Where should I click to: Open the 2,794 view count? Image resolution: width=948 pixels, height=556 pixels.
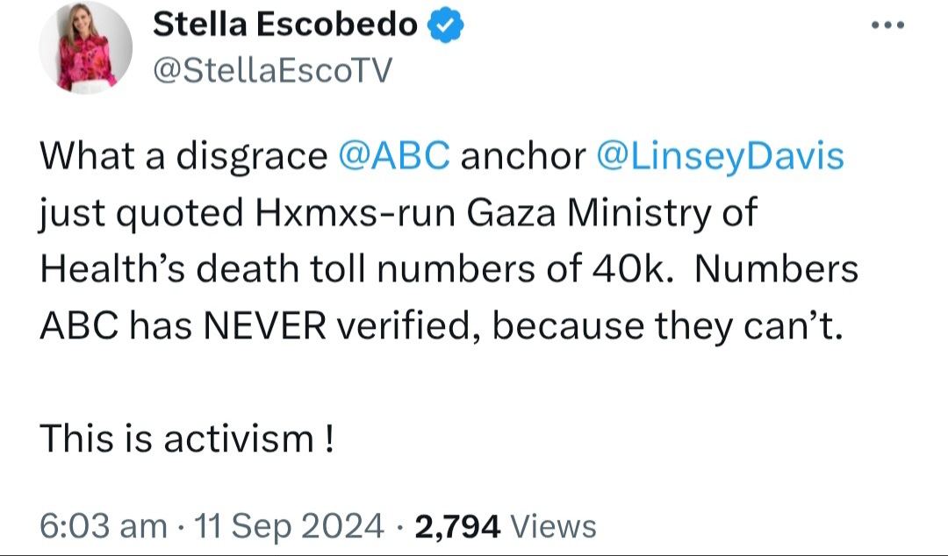(457, 526)
